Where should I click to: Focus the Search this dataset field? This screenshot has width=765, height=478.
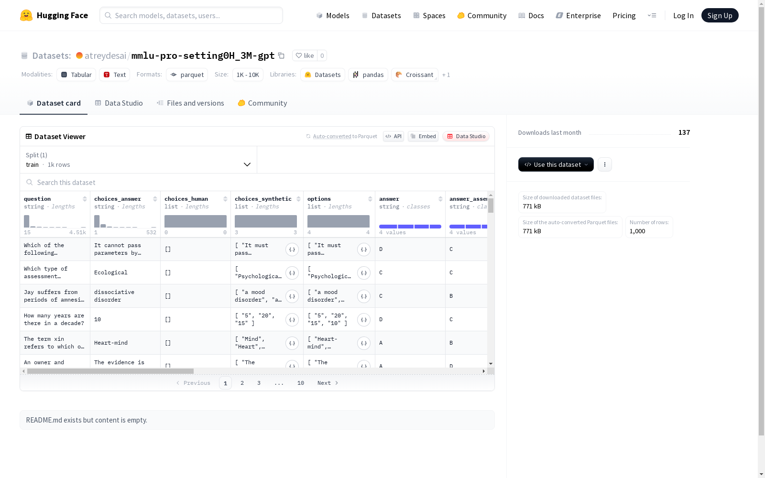click(x=257, y=183)
